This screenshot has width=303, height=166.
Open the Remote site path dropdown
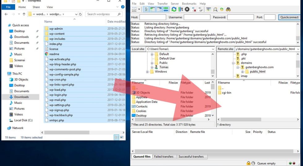(298, 49)
